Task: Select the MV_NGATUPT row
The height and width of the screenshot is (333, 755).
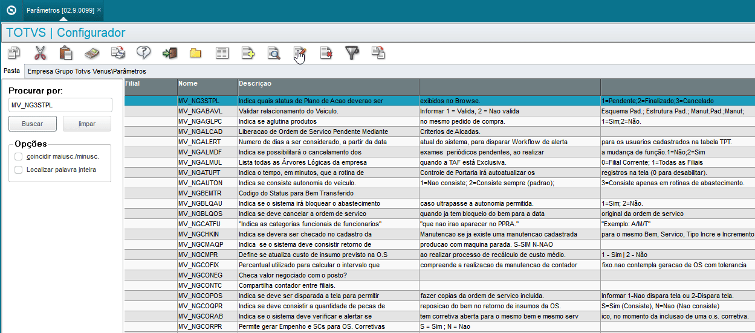Action: pyautogui.click(x=439, y=173)
